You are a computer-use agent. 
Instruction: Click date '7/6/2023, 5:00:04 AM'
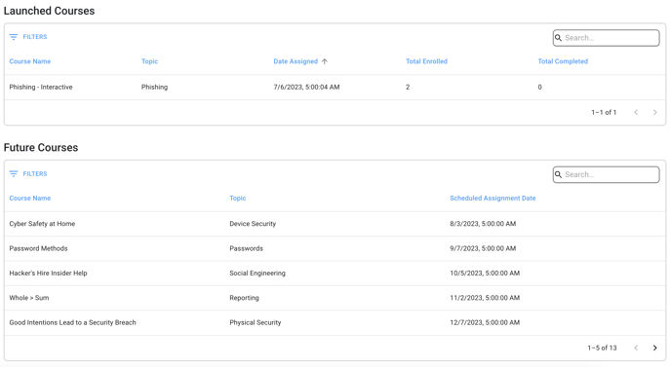[x=306, y=88]
